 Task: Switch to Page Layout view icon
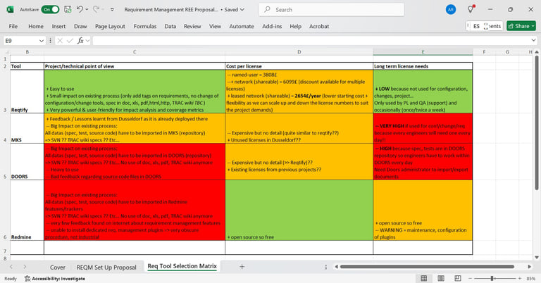click(x=441, y=278)
